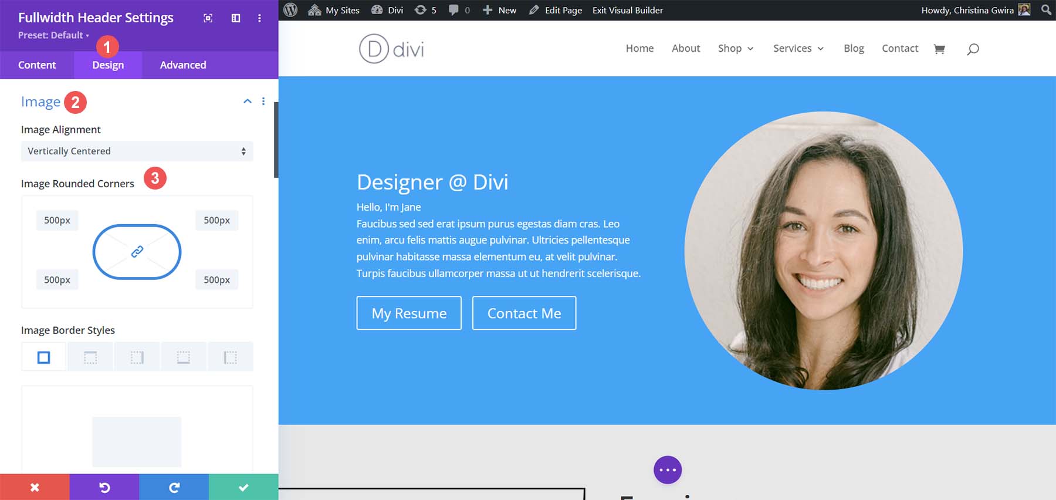Open the Image Alignment dropdown
This screenshot has height=500, width=1056.
[x=137, y=151]
